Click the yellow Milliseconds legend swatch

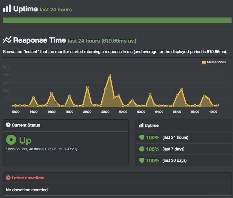(204, 62)
